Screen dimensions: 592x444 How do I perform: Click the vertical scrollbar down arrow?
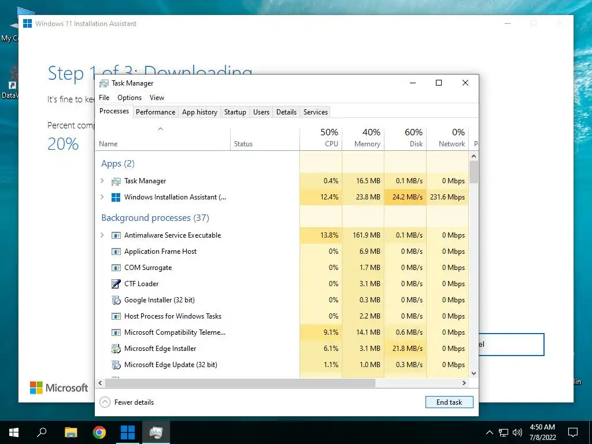point(474,373)
